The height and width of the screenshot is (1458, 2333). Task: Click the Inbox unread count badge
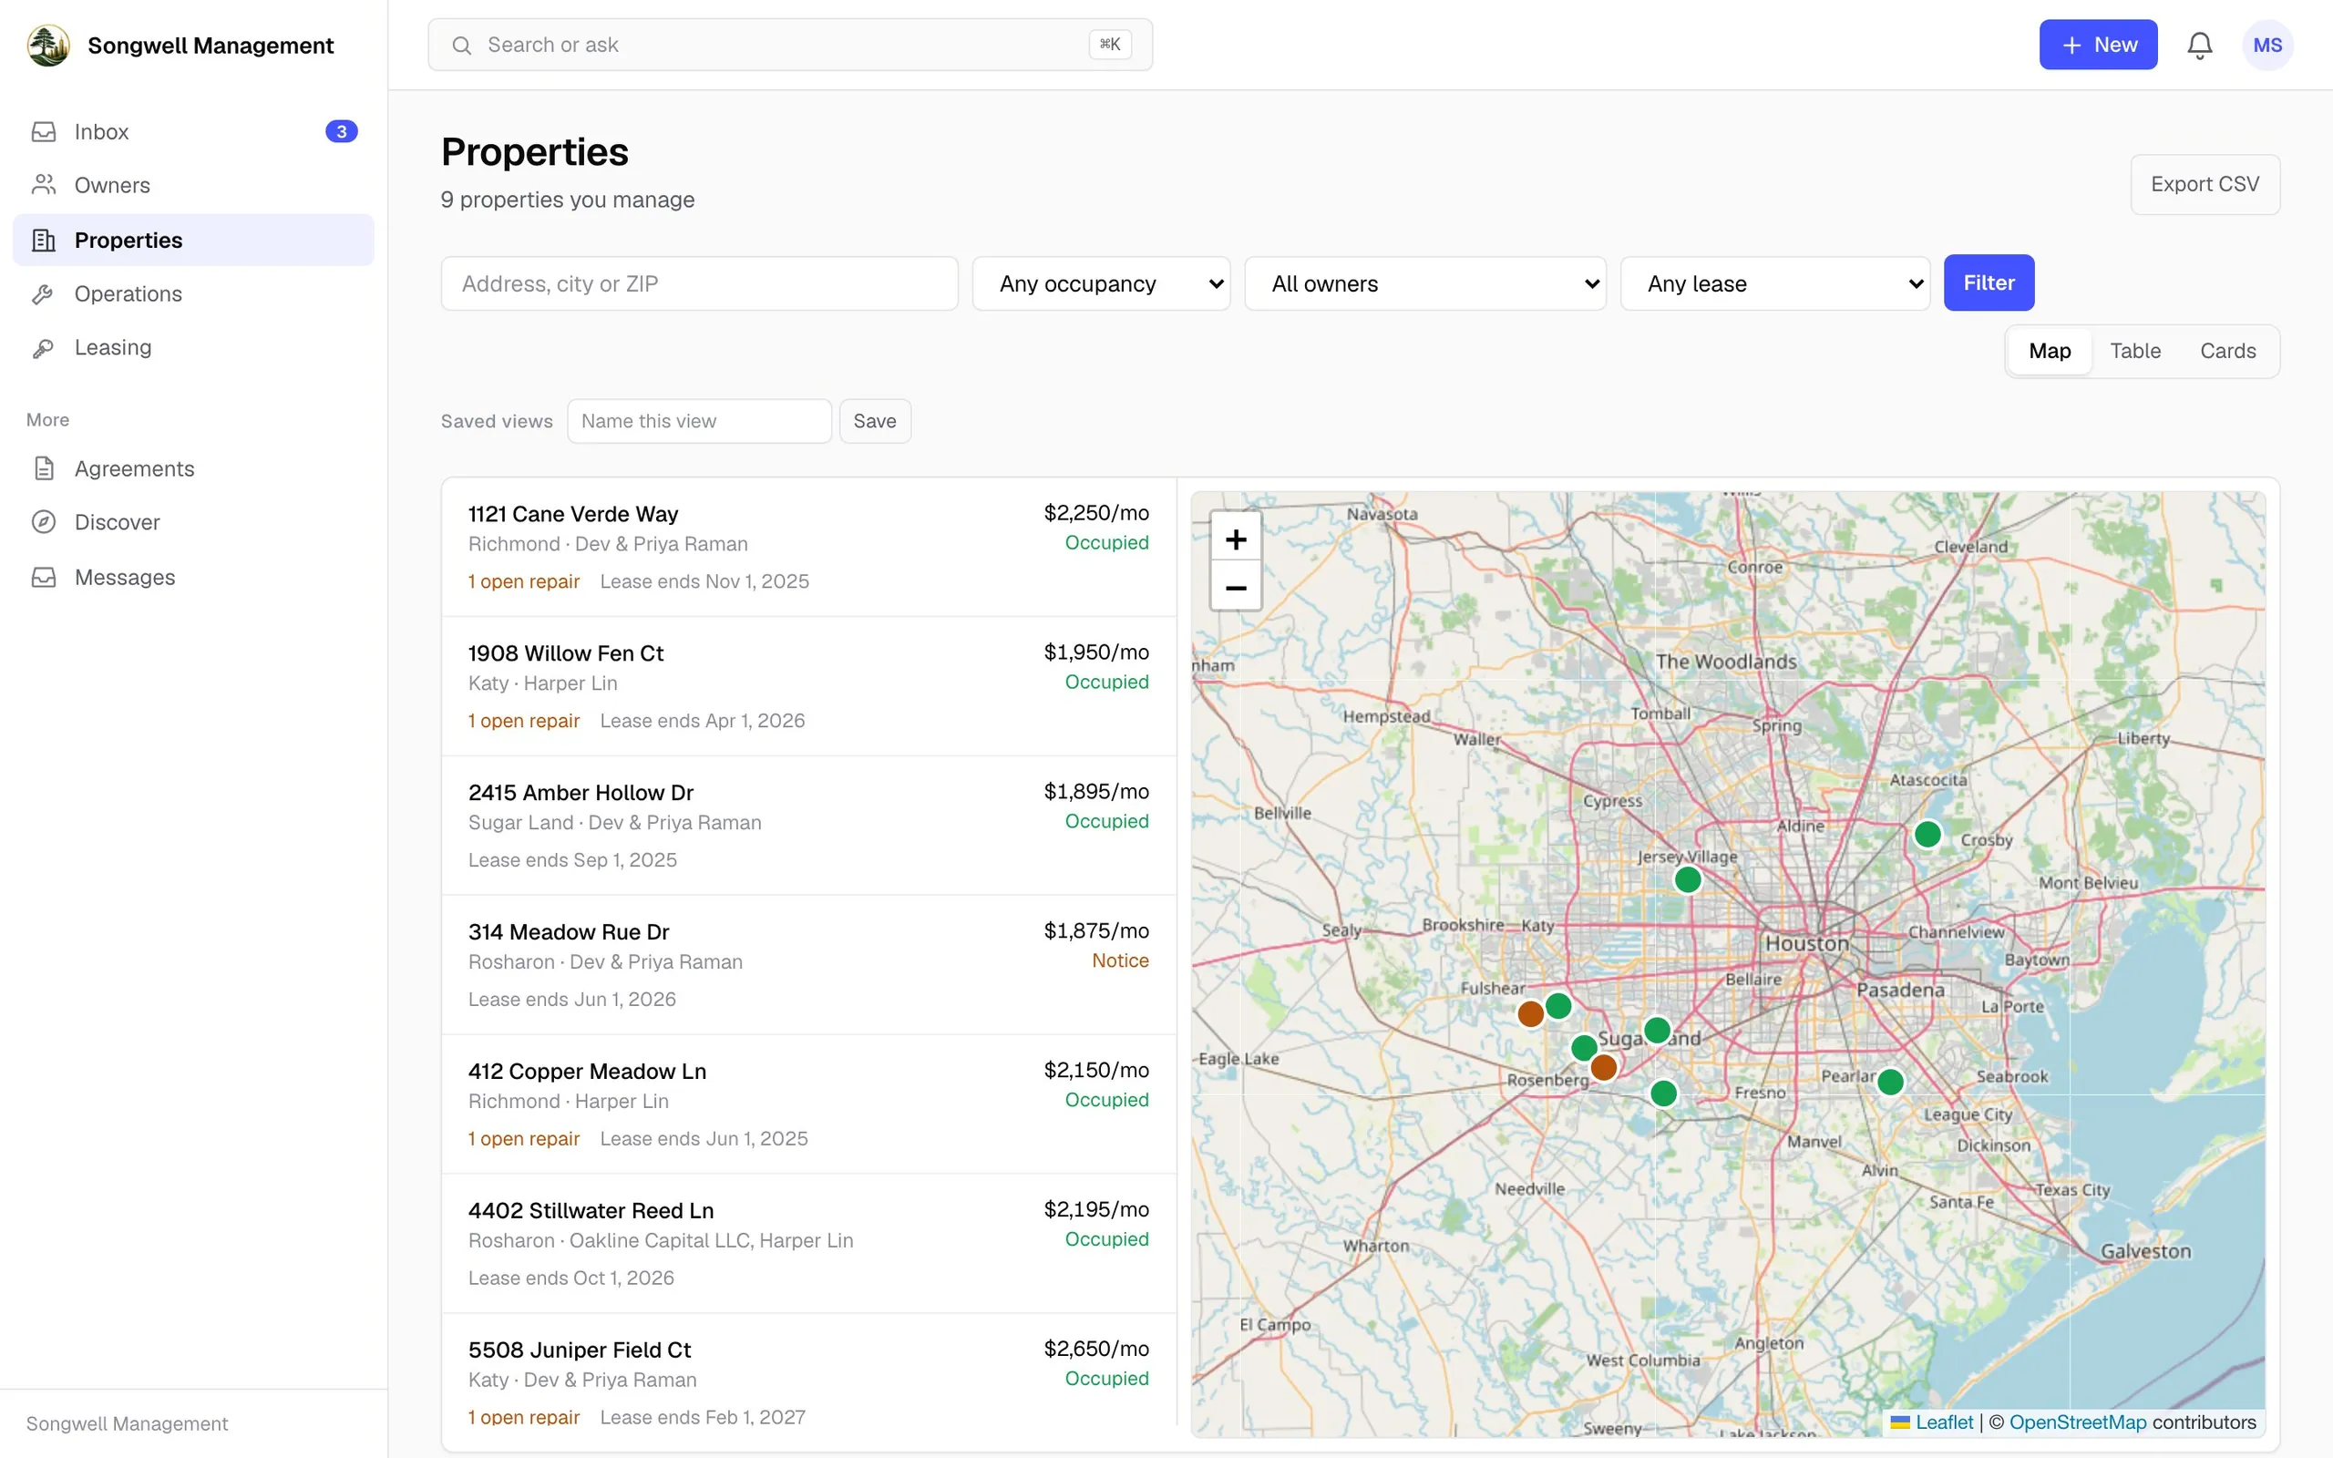pos(341,132)
